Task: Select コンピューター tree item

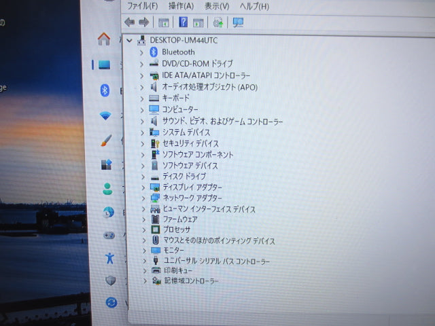Action: (179, 109)
